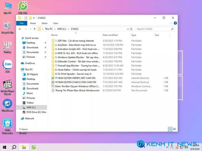Open Explorer help icon

pos(175,23)
